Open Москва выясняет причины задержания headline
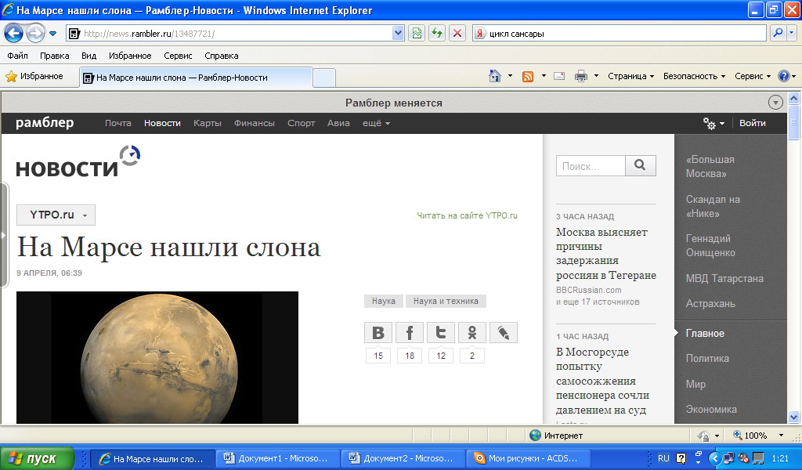Image resolution: width=802 pixels, height=470 pixels. (606, 254)
